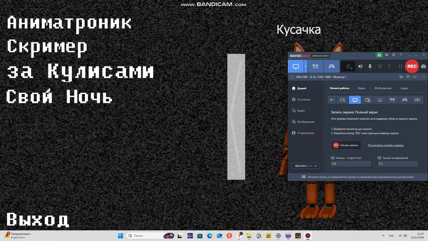This screenshot has height=241, width=428.
Task: Open Yandex browser red icon in taskbar
Action: tap(229, 236)
